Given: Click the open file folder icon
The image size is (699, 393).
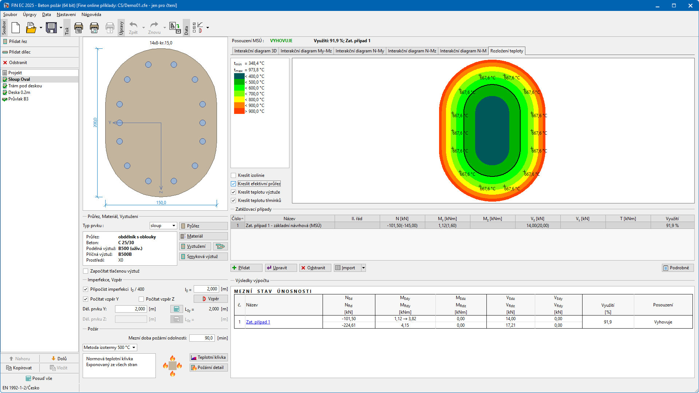Looking at the screenshot, I should [31, 28].
